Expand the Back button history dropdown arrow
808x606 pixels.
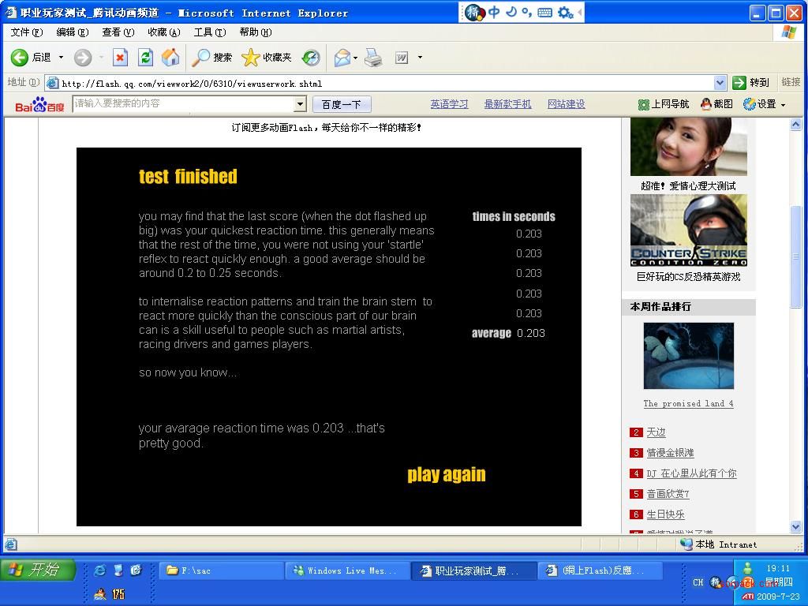click(61, 57)
